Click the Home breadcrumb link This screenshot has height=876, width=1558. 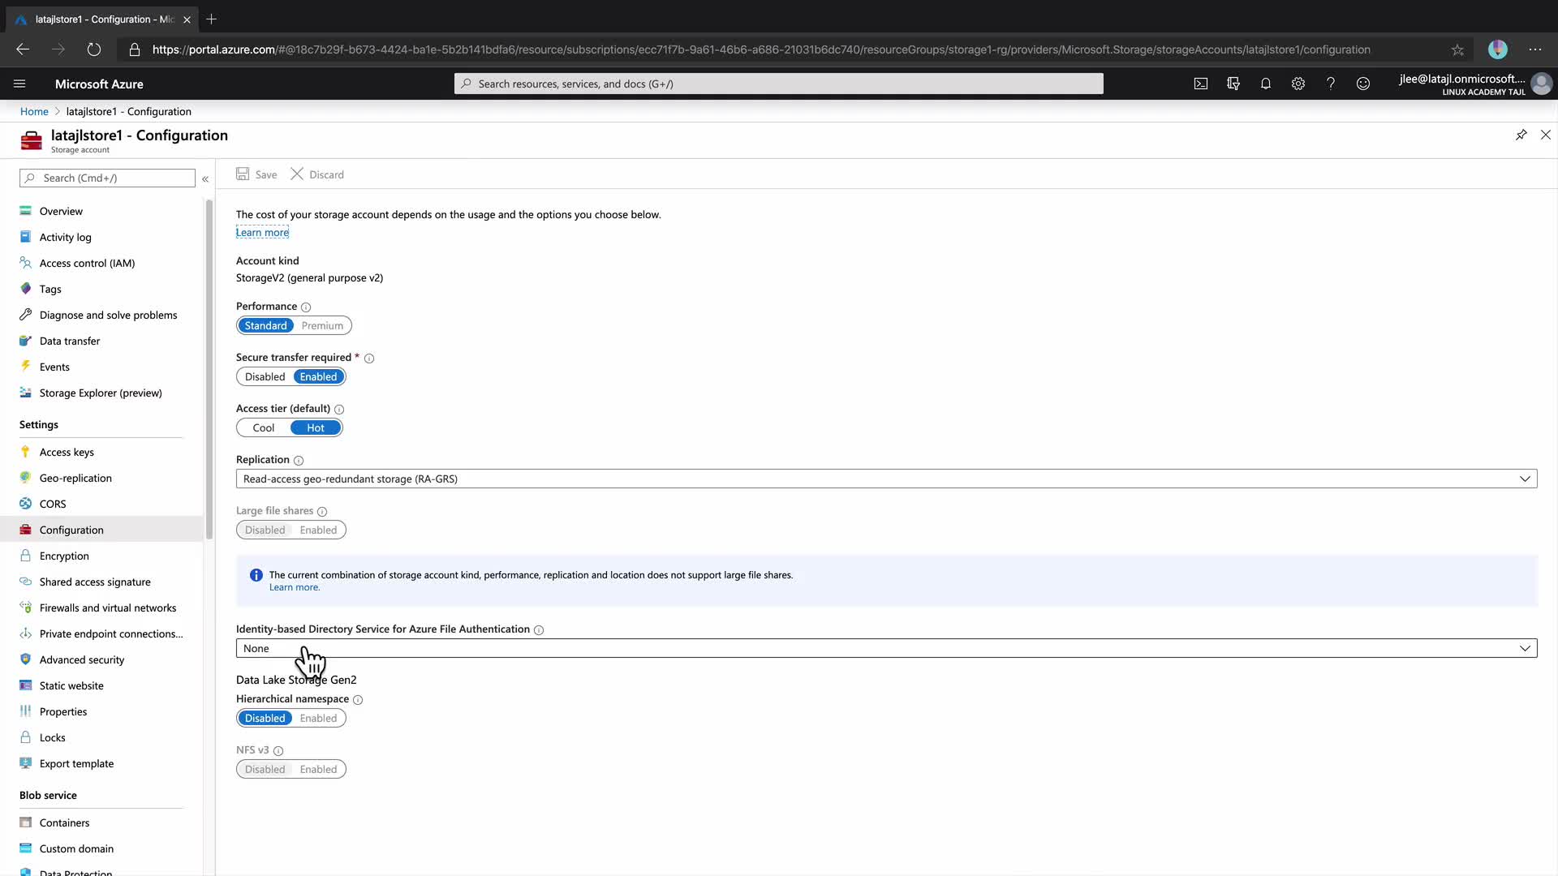(x=34, y=112)
